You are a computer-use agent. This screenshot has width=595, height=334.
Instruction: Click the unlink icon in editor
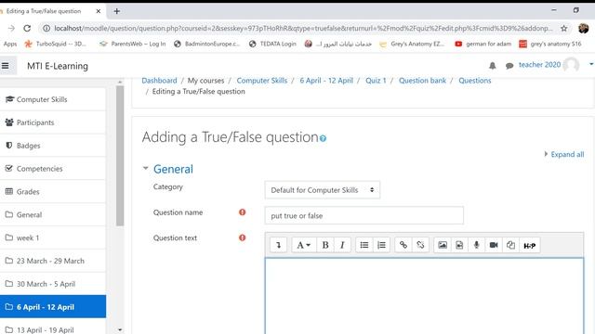coord(420,245)
